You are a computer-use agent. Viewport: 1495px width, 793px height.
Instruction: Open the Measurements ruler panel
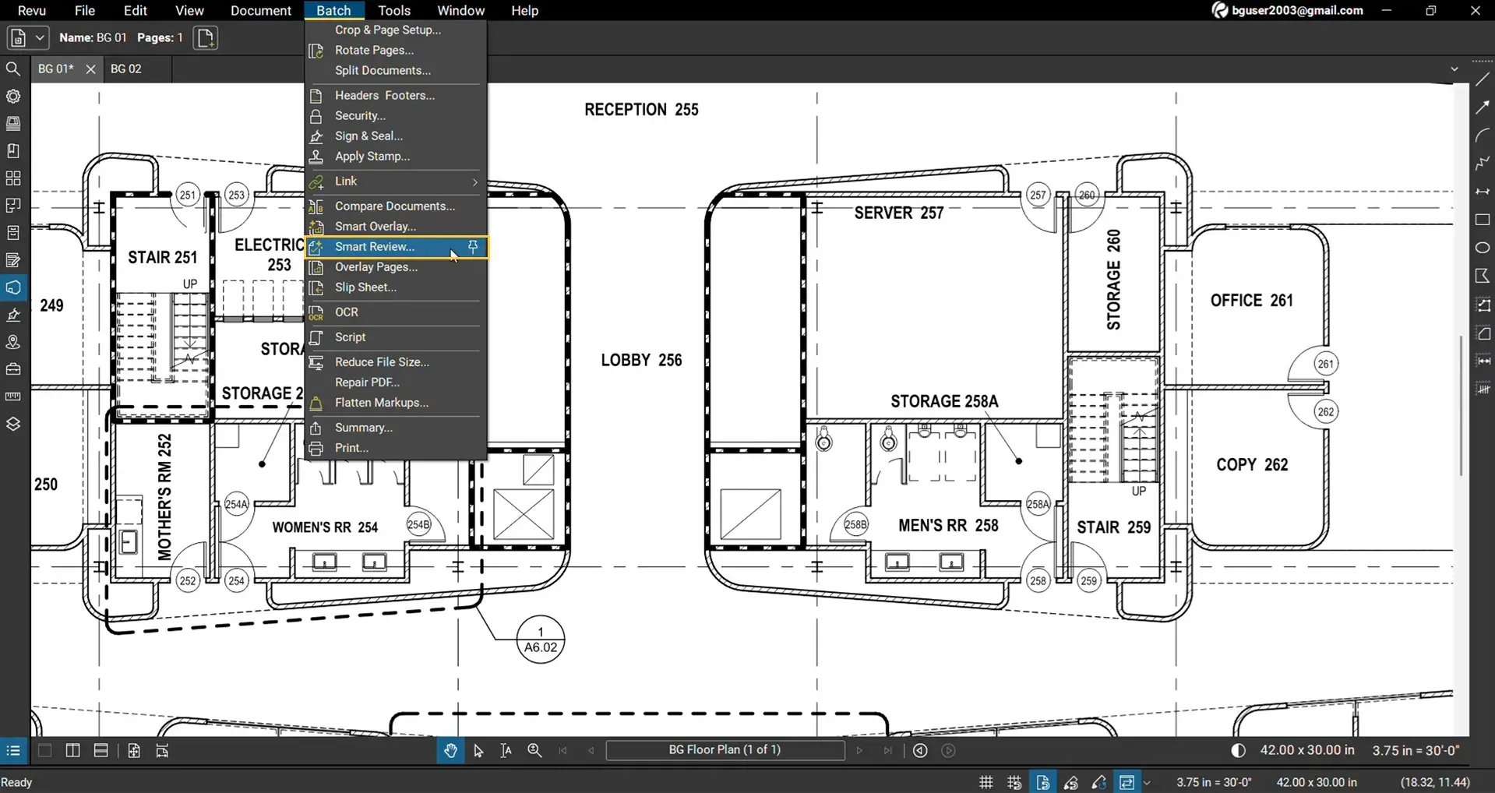pos(13,396)
